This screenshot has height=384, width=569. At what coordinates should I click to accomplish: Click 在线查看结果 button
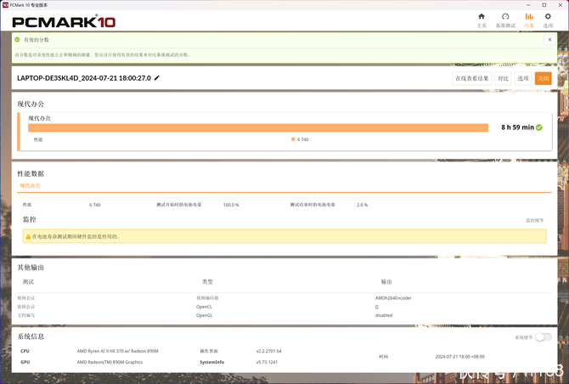click(x=471, y=78)
